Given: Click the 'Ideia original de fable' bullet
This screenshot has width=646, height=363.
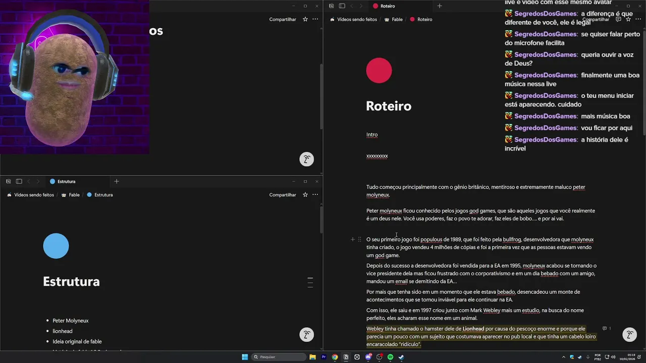Looking at the screenshot, I should (x=77, y=342).
